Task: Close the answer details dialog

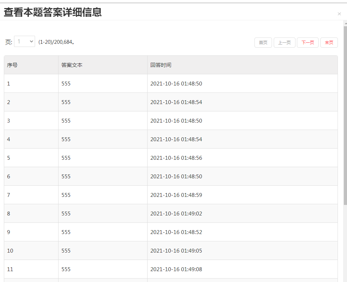Action: pos(339,14)
